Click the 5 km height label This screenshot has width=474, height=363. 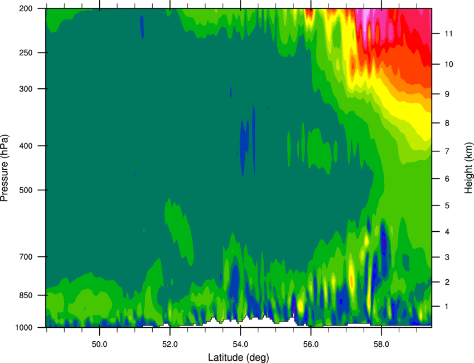point(447,206)
